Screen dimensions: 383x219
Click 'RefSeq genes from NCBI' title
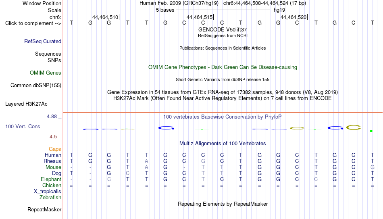[223, 35]
